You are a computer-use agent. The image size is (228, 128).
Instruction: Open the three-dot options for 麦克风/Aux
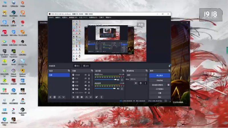122,80
